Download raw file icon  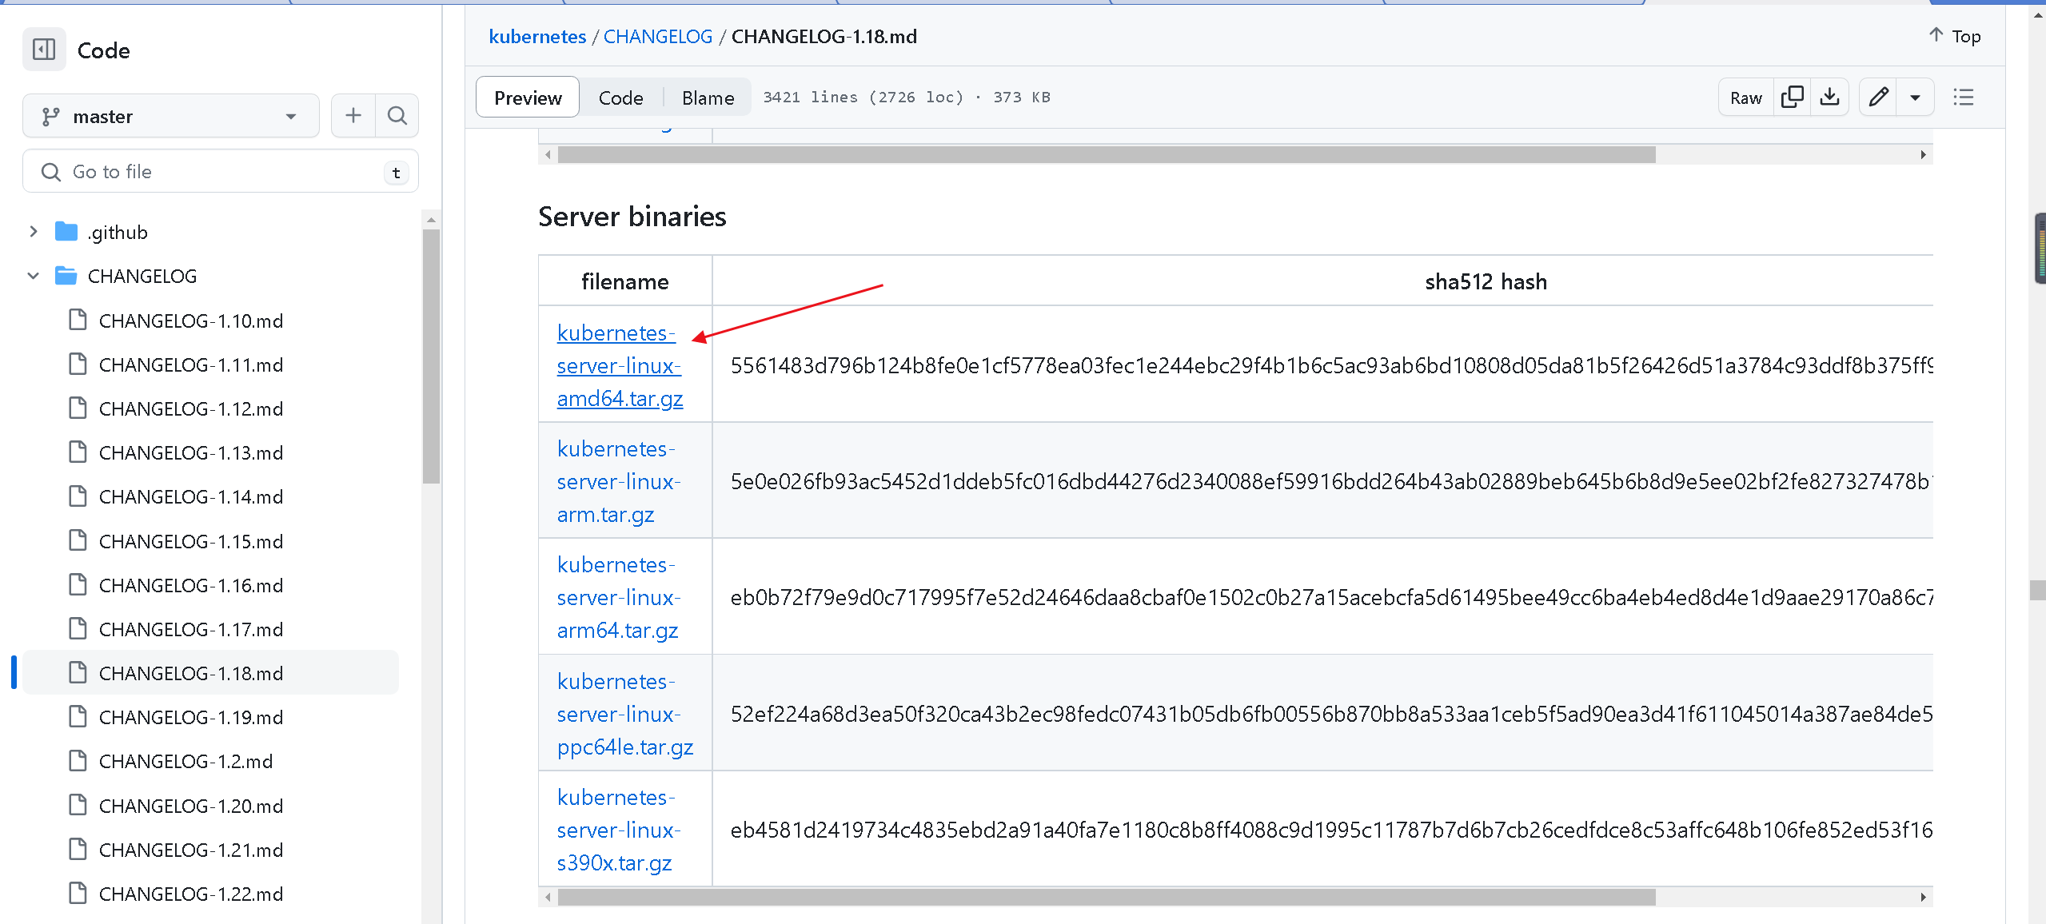coord(1830,98)
